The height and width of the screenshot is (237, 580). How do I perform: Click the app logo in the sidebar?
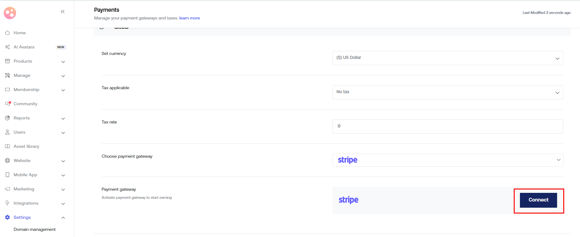pos(10,13)
